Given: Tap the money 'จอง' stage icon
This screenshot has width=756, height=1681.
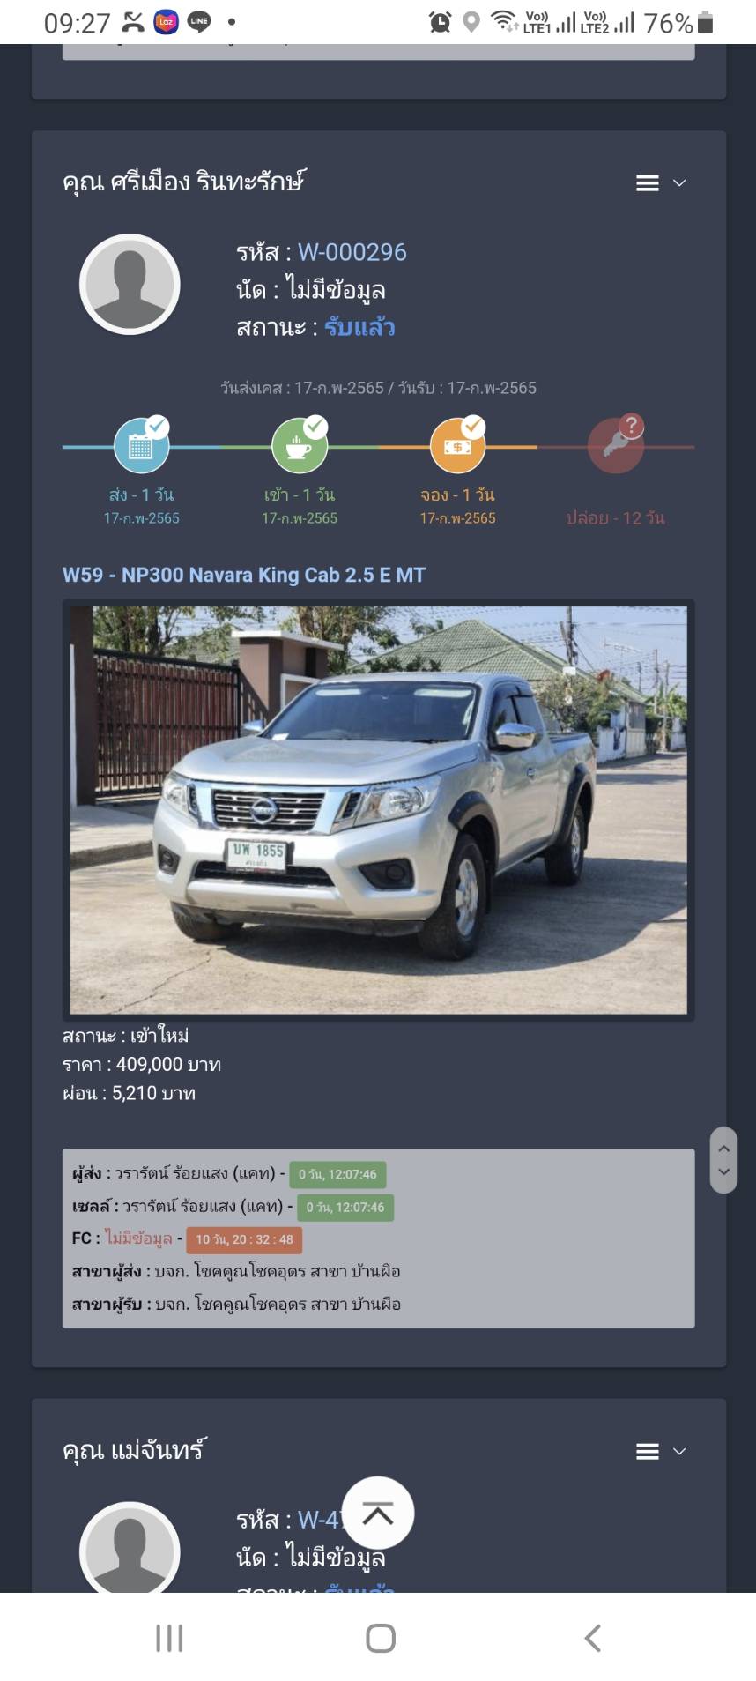Looking at the screenshot, I should [x=457, y=445].
